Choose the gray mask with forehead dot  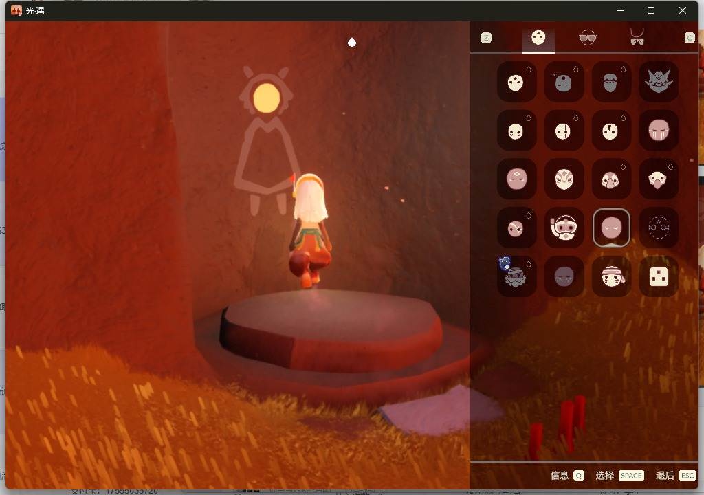click(x=564, y=82)
